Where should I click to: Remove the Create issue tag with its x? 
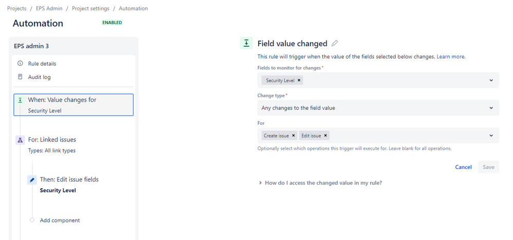point(294,135)
